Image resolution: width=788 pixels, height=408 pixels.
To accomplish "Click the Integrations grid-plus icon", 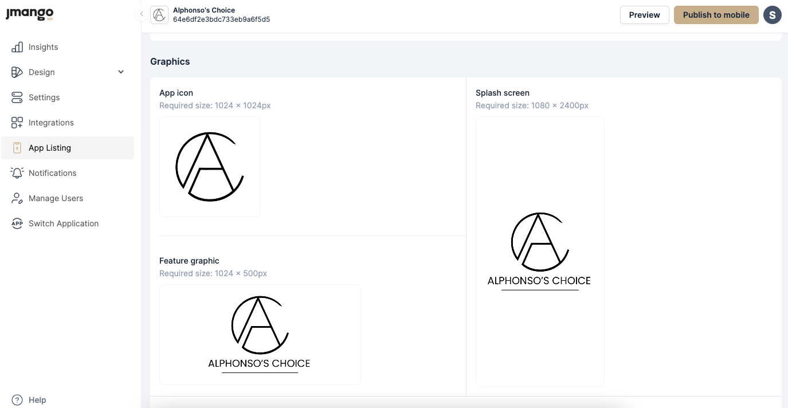I will point(17,123).
